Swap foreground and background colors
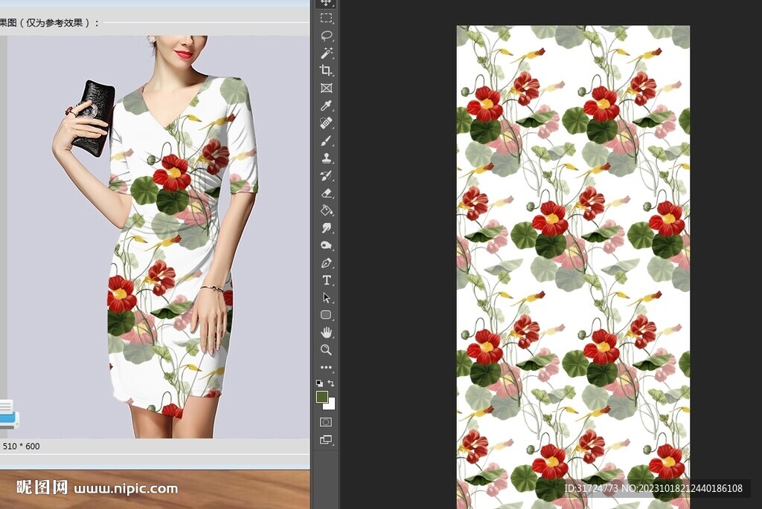Image resolution: width=762 pixels, height=509 pixels. 331,383
